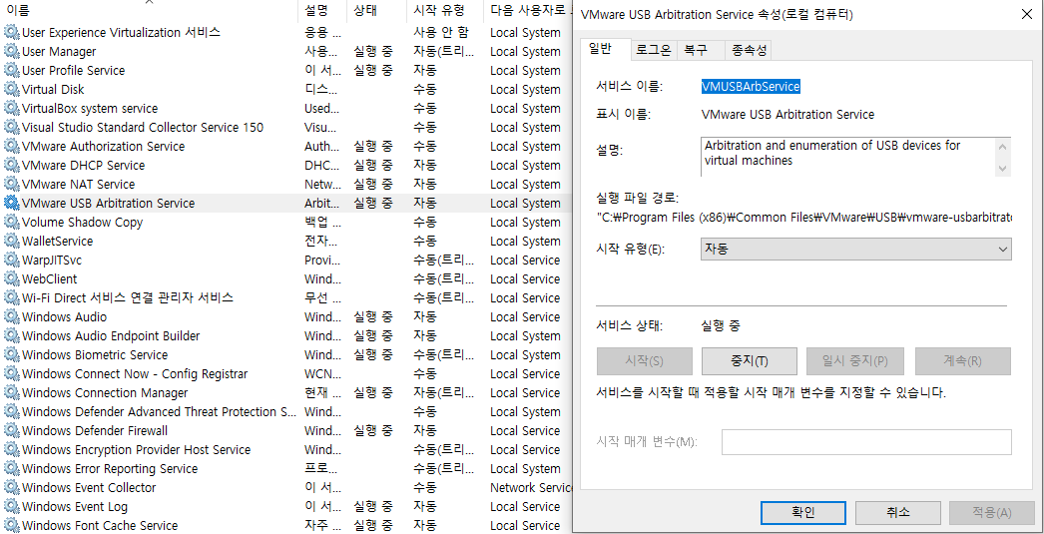This screenshot has width=1044, height=534.
Task: Click gear icon of User Profile Service
Action: pos(11,71)
